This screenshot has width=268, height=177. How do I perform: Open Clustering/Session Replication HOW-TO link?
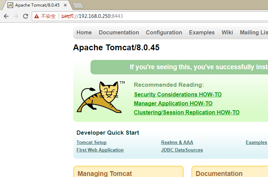186,113
